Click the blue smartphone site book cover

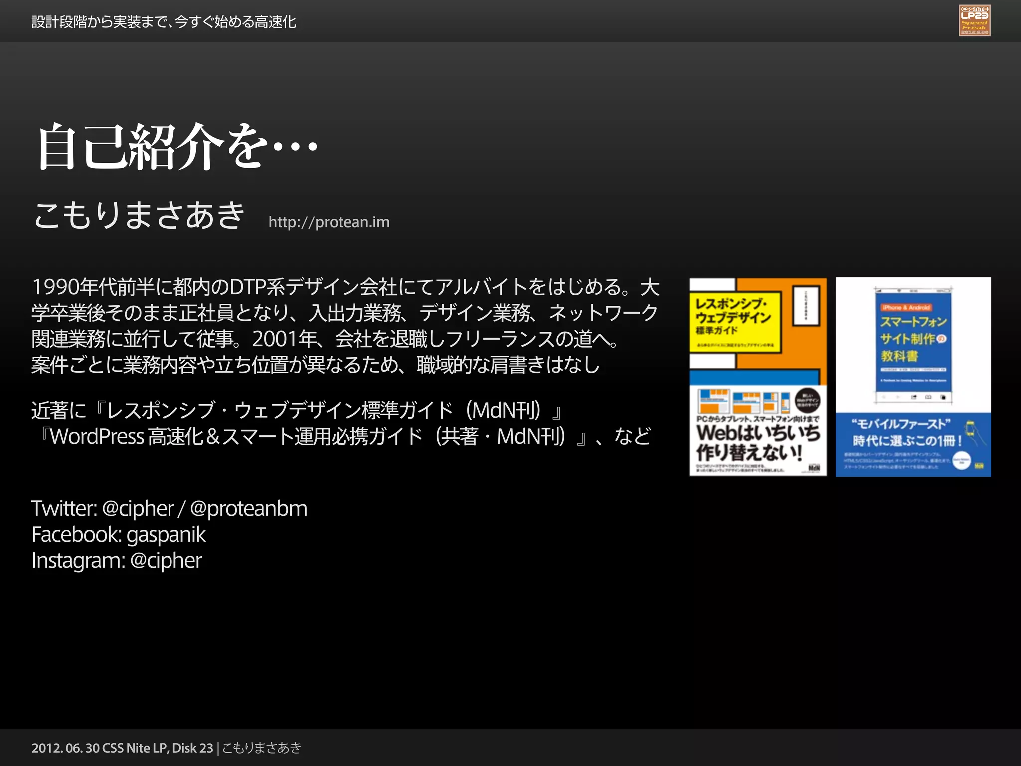[913, 377]
